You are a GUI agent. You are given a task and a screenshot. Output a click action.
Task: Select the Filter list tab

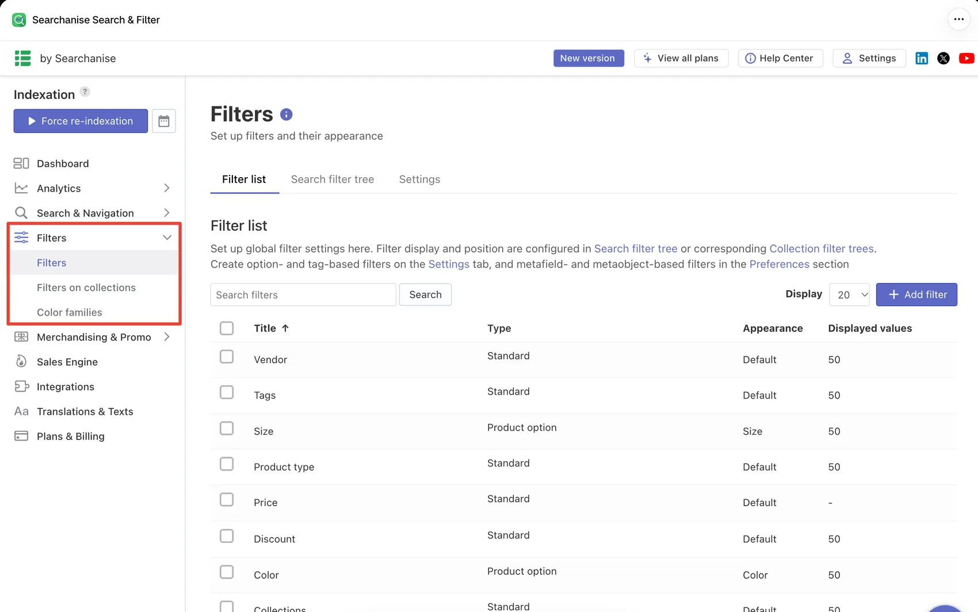click(x=244, y=179)
